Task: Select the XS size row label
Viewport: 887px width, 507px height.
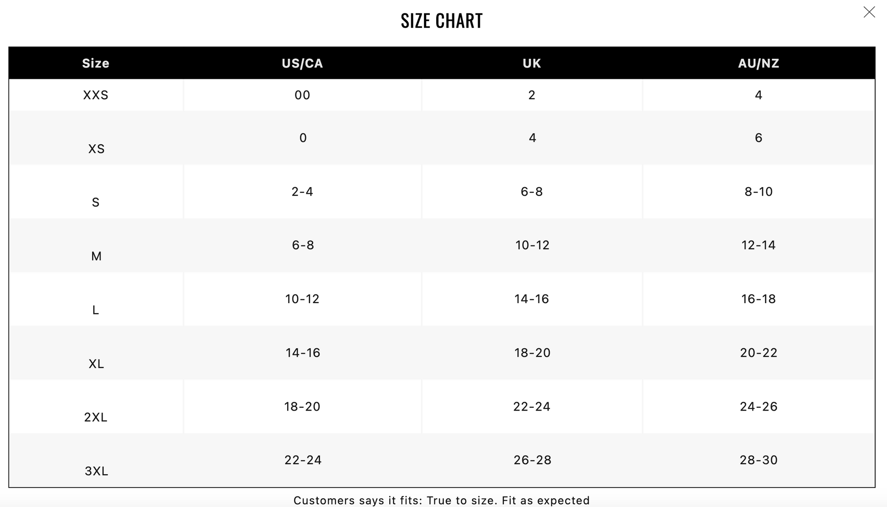Action: 96,149
